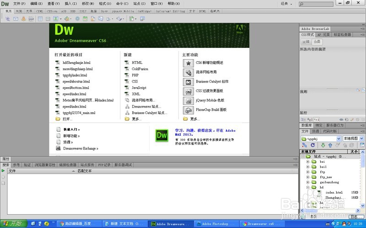Expand the ftp_new folder
The image size is (366, 228).
[x=307, y=177]
